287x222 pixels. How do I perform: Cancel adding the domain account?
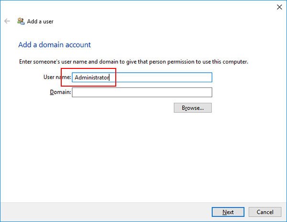pos(265,212)
